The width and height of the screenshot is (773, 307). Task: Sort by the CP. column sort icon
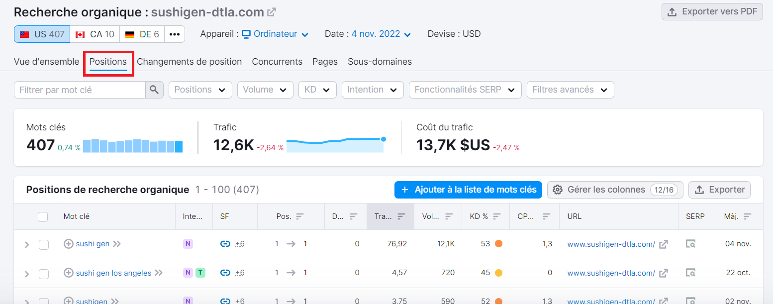pos(546,216)
